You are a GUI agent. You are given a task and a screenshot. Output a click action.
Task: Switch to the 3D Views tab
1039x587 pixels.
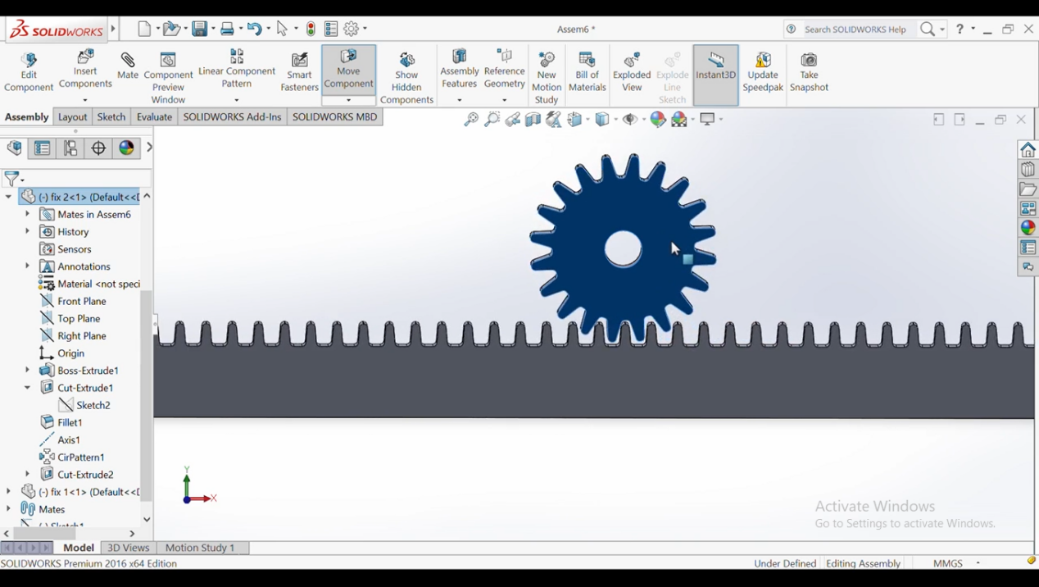click(x=129, y=548)
